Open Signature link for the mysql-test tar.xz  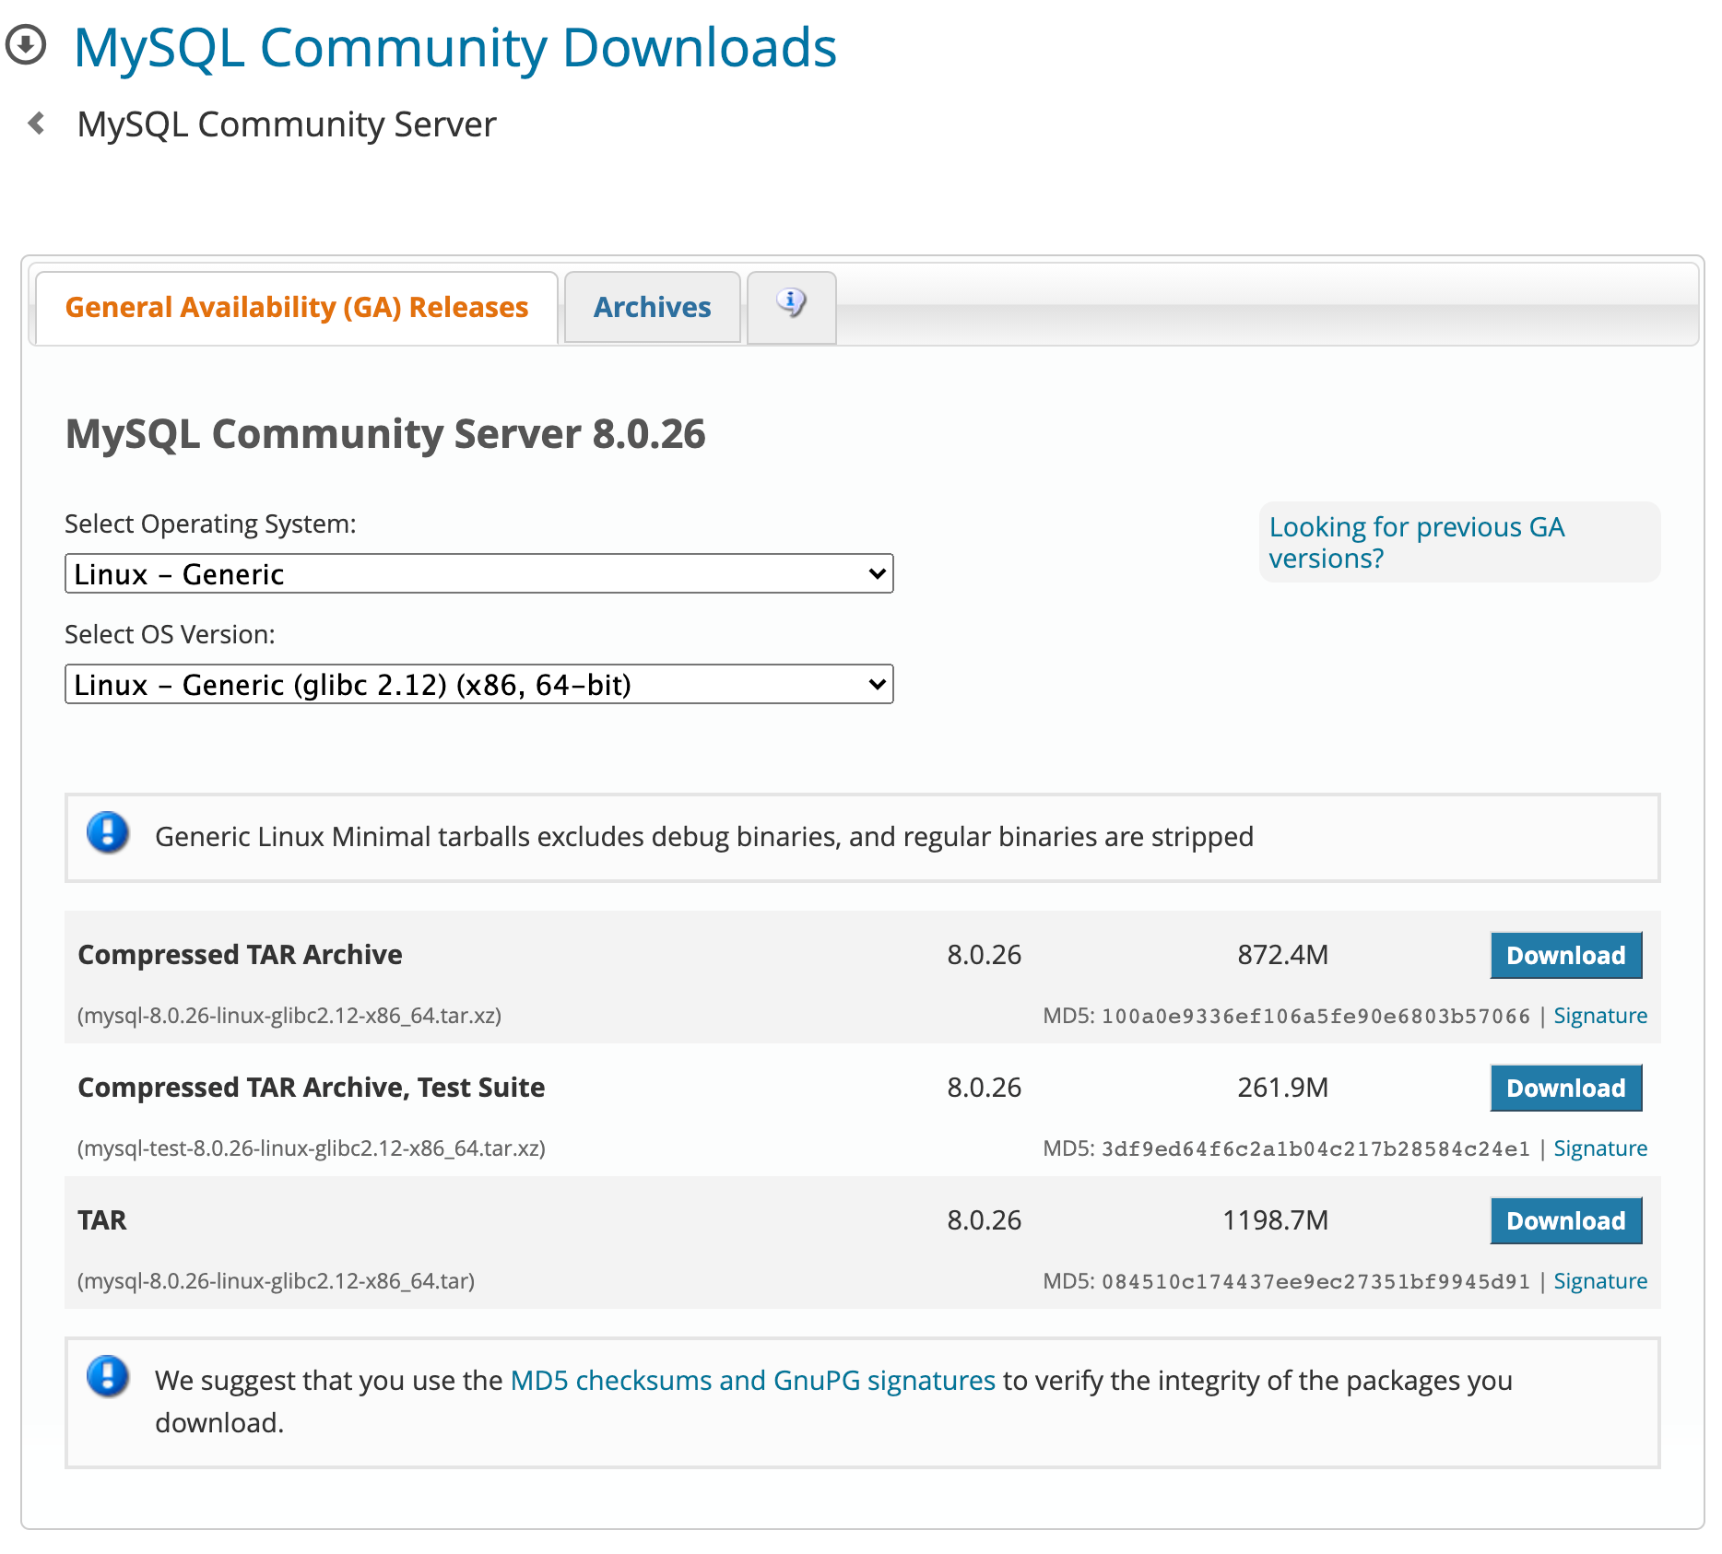[x=1600, y=1148]
